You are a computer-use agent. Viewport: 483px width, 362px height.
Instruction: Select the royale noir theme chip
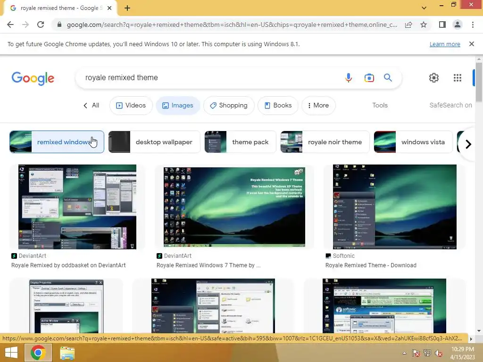pyautogui.click(x=325, y=142)
